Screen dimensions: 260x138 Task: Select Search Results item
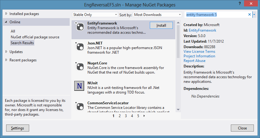[x=22, y=43]
